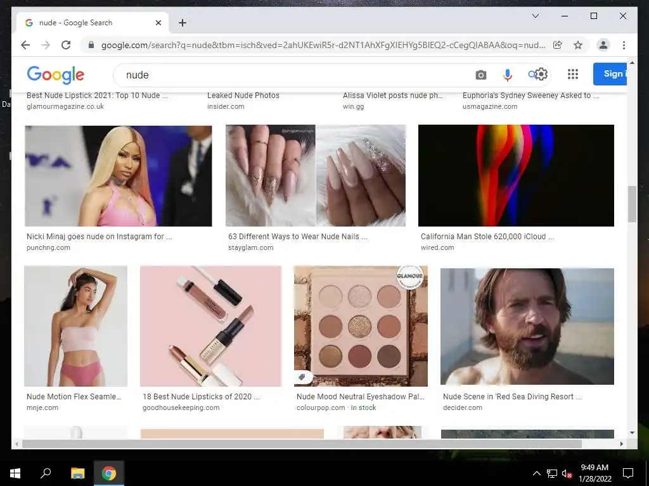Click the browser forward arrow
649x486 pixels.
click(x=46, y=45)
